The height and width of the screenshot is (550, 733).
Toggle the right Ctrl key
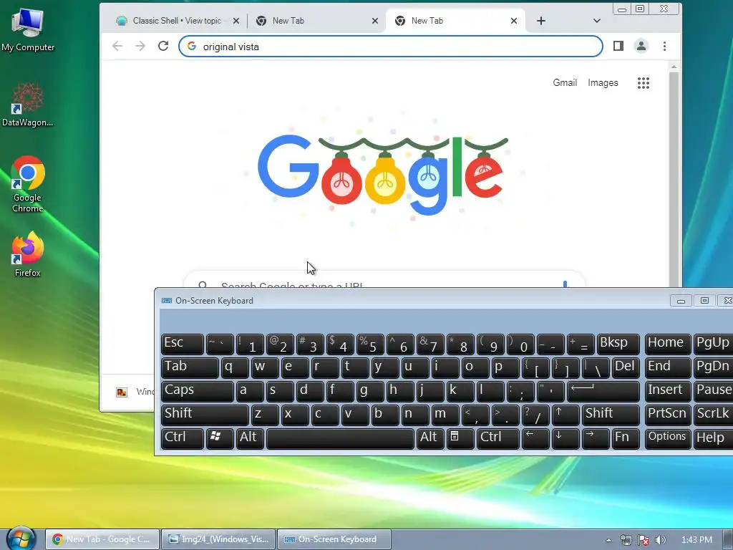[x=498, y=438]
